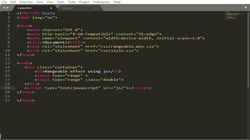Open the Selection menu
Screen dimensions: 250x140
[x=26, y=2]
